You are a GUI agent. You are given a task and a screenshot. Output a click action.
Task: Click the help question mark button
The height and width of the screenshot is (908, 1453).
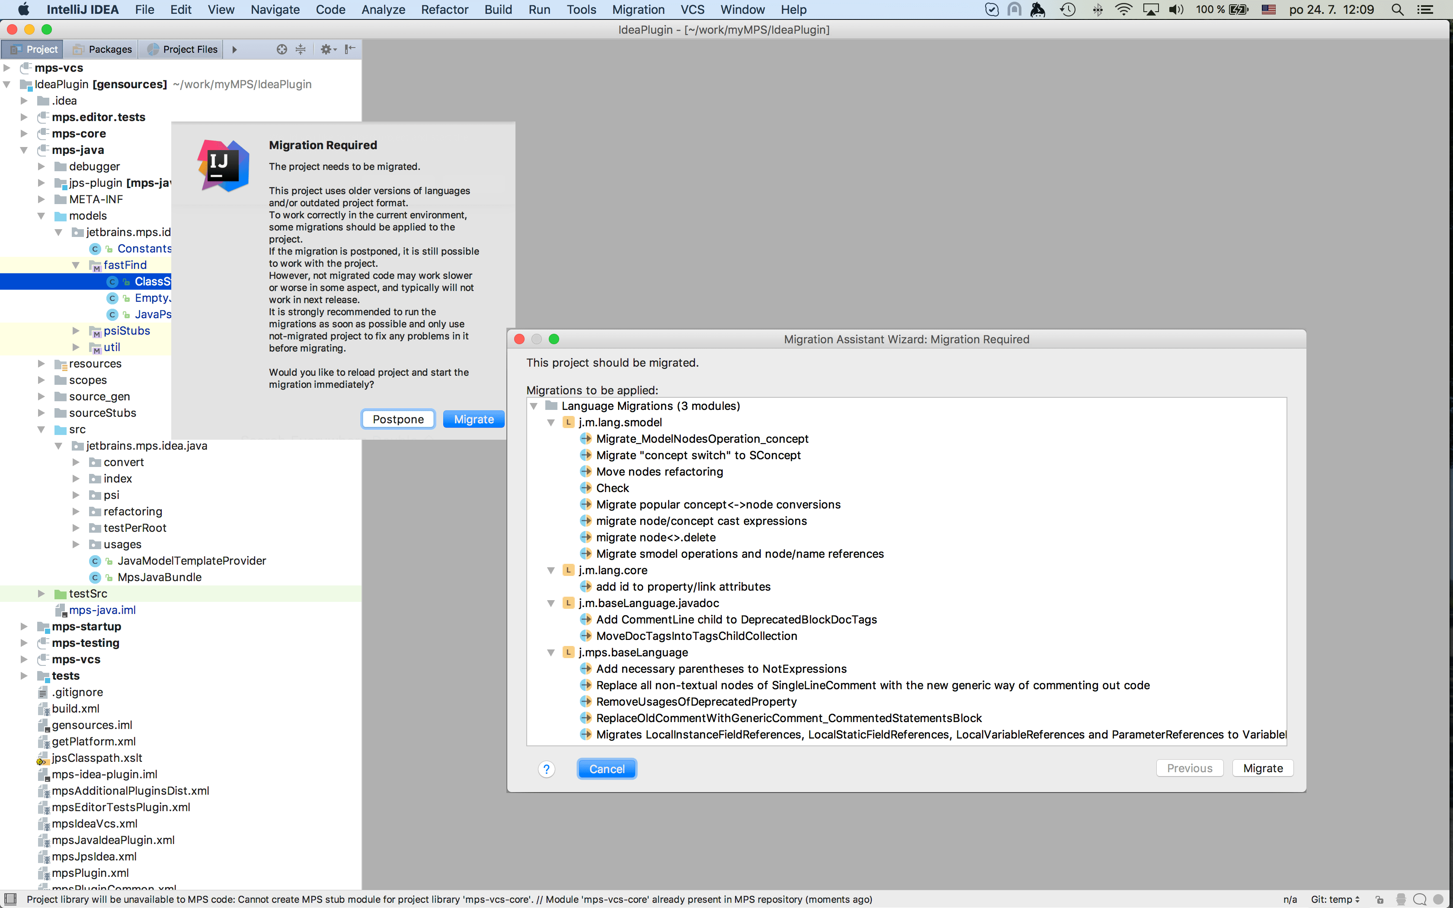click(546, 769)
